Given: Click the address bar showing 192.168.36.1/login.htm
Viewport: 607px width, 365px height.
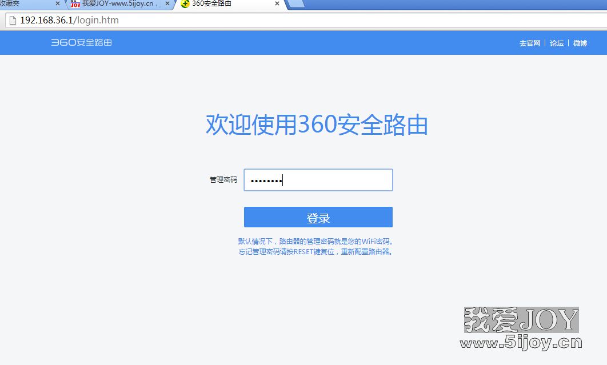Looking at the screenshot, I should 306,21.
